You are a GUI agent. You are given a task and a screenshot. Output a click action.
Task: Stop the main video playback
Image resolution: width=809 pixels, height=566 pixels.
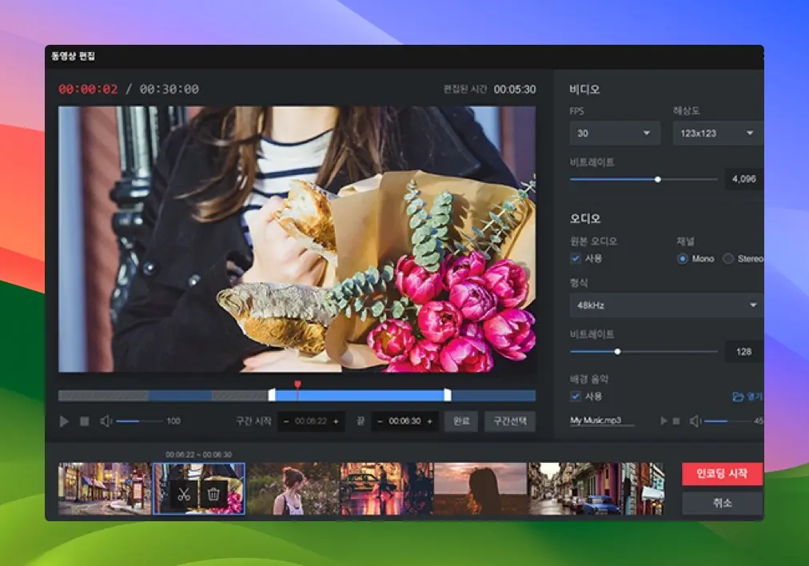85,421
